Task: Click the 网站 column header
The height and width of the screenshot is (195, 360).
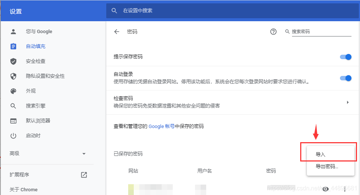Action: point(133,171)
